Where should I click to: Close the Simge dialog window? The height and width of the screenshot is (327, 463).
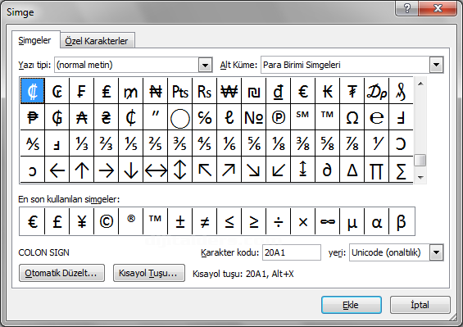(438, 8)
